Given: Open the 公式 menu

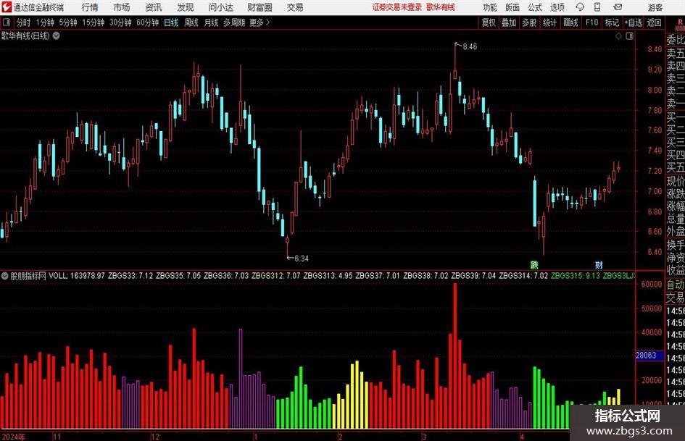Looking at the screenshot, I should pyautogui.click(x=535, y=7).
